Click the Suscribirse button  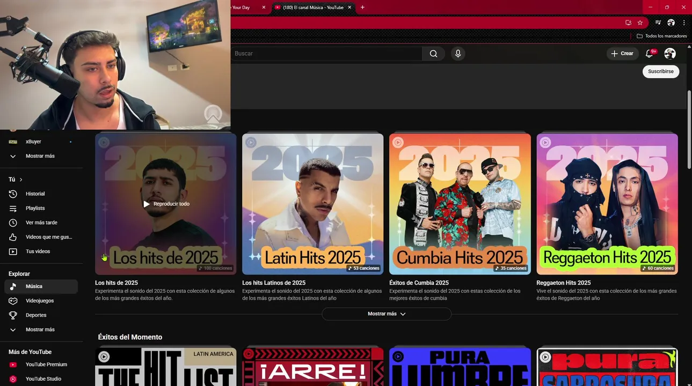pos(661,71)
